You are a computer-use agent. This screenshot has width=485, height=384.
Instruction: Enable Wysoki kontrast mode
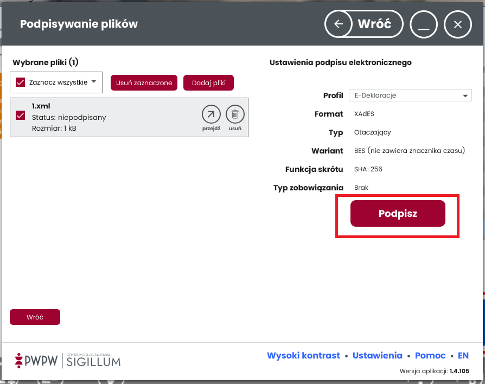click(303, 356)
